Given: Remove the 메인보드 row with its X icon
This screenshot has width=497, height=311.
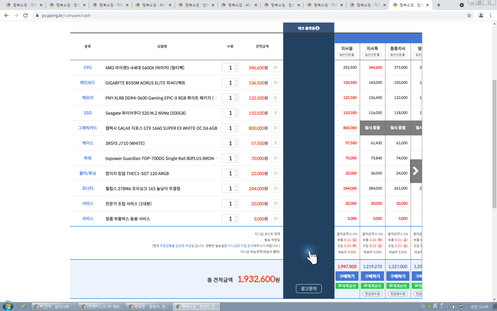Looking at the screenshot, I should [x=275, y=83].
